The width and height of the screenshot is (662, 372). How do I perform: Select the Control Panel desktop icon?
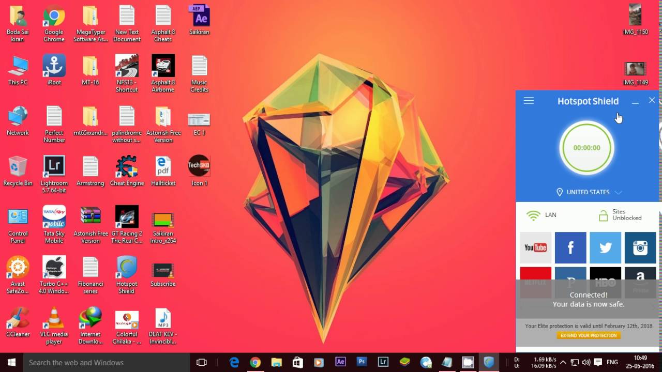click(x=18, y=225)
